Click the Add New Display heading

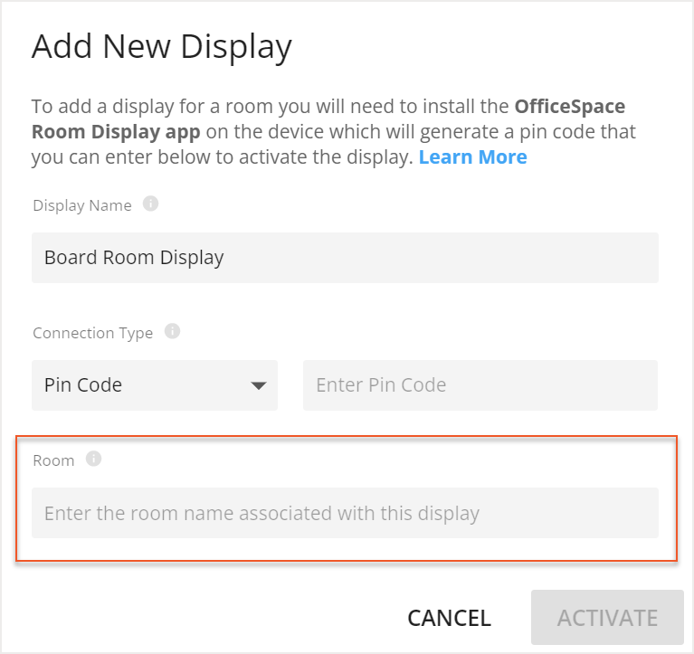click(162, 46)
